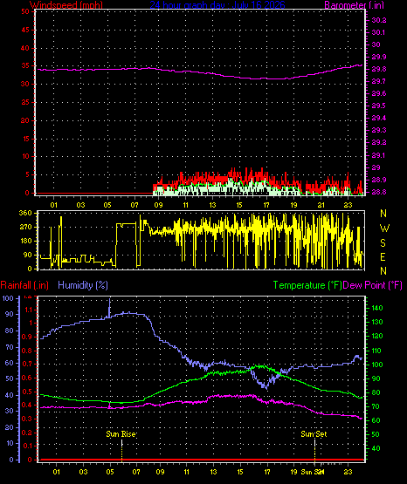Click the green temperature "130" axis value
This screenshot has height=484, width=407.
pyautogui.click(x=376, y=322)
